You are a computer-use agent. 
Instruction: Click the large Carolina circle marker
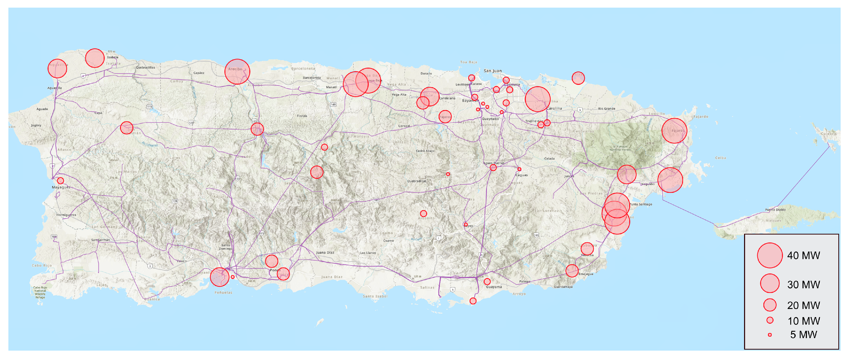[537, 99]
